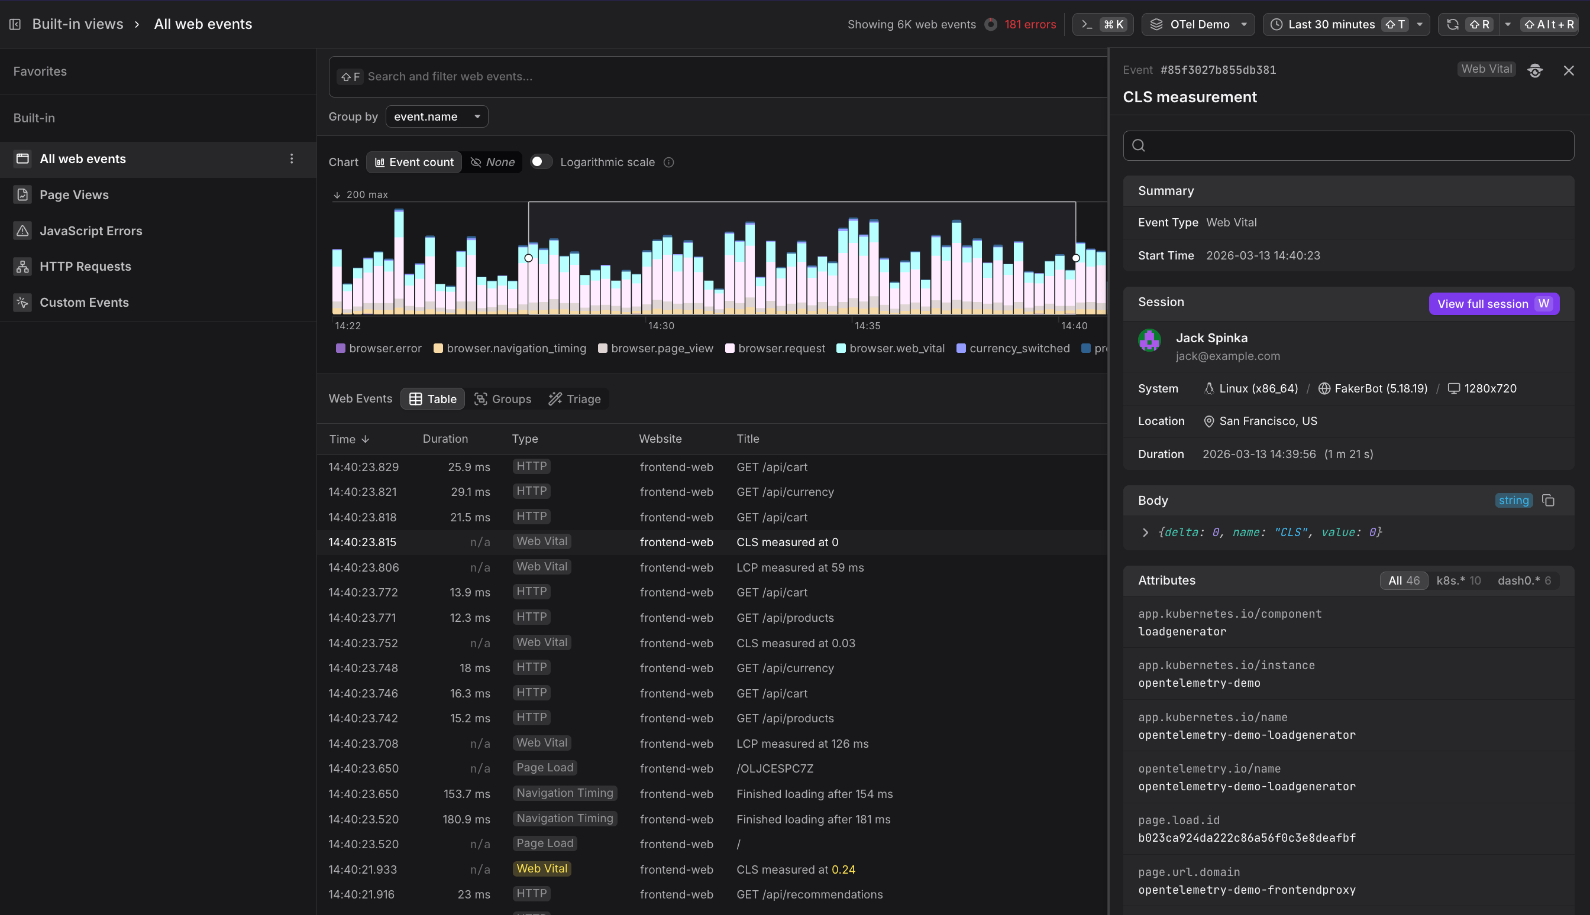1590x915 pixels.
Task: Go back via Built-in views breadcrumb
Action: coord(78,24)
